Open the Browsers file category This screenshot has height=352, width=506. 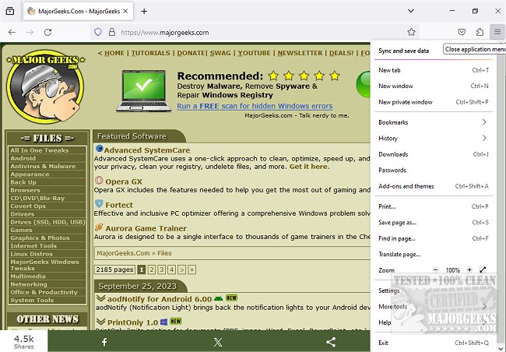pos(25,190)
